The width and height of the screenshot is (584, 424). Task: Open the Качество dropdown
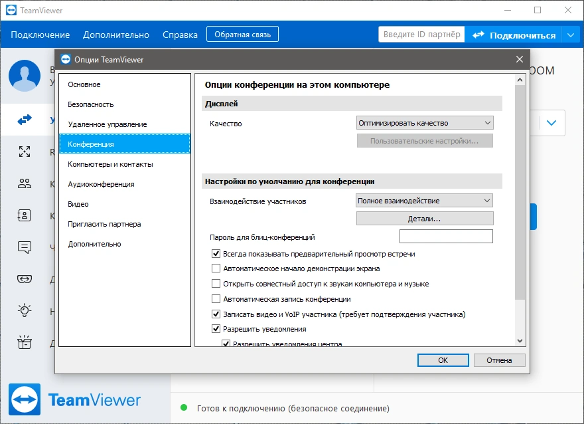tap(425, 123)
